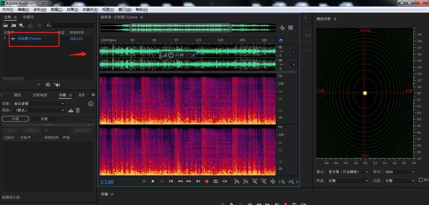Click the trash icon to delete the preset

point(78,110)
